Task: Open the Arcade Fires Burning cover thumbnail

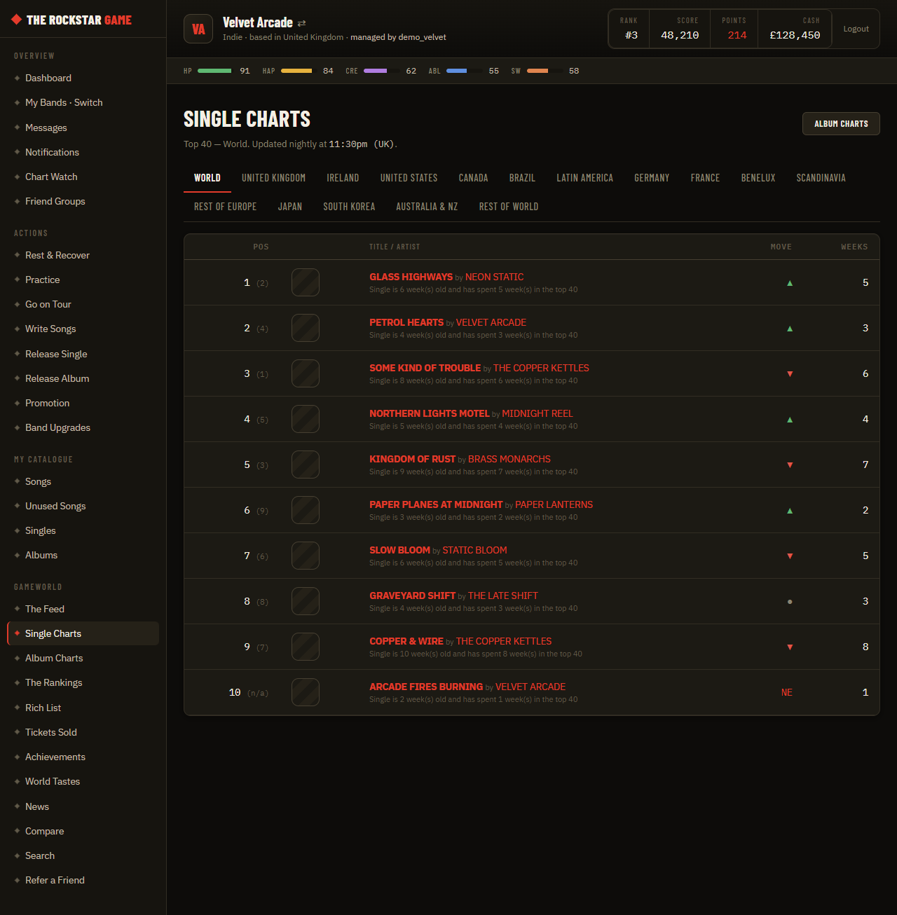Action: tap(306, 692)
